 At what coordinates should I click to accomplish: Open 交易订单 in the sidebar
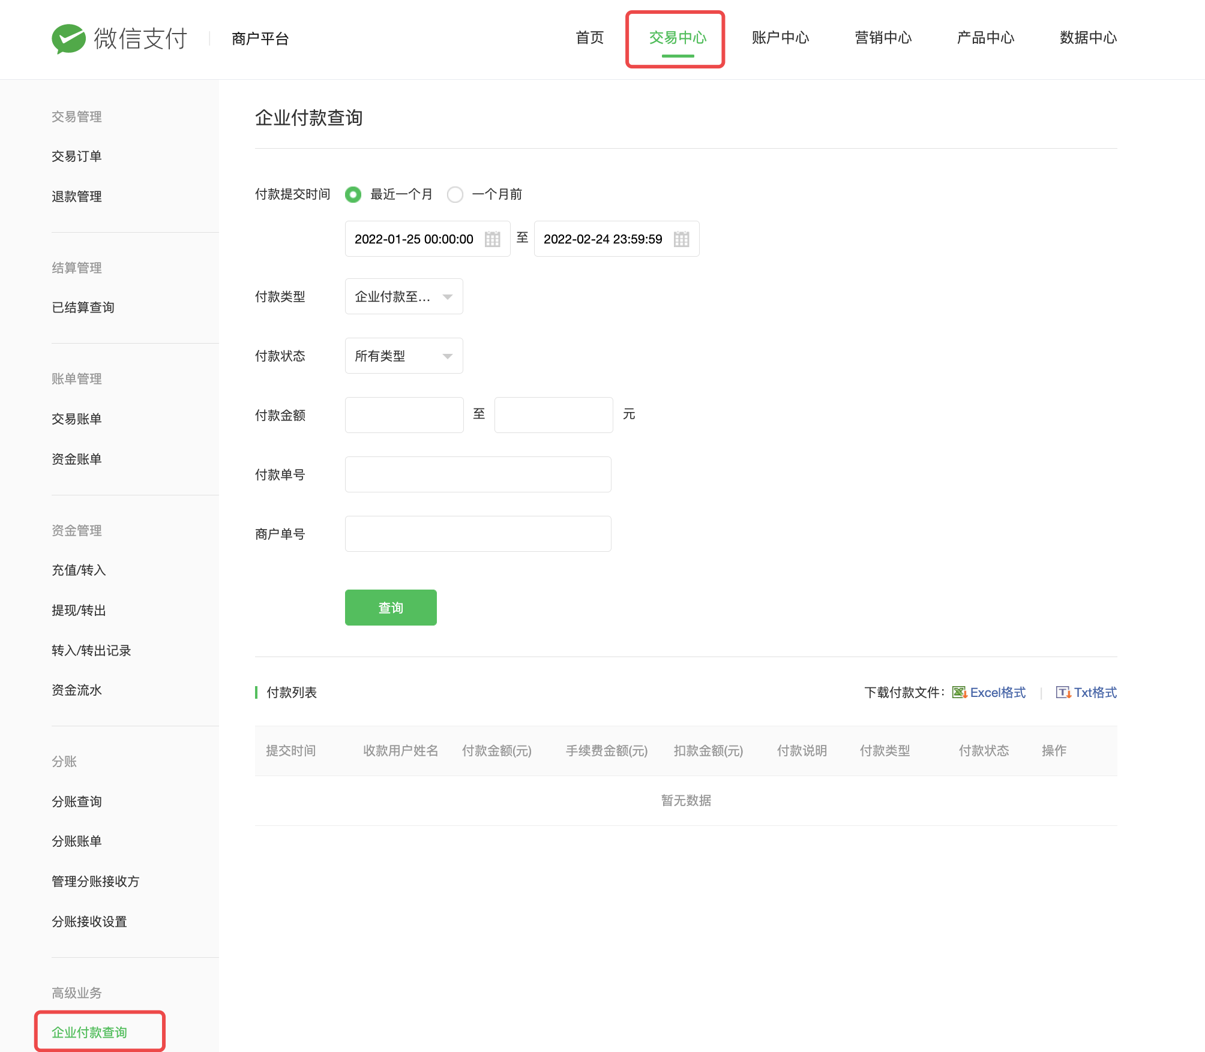coord(77,157)
